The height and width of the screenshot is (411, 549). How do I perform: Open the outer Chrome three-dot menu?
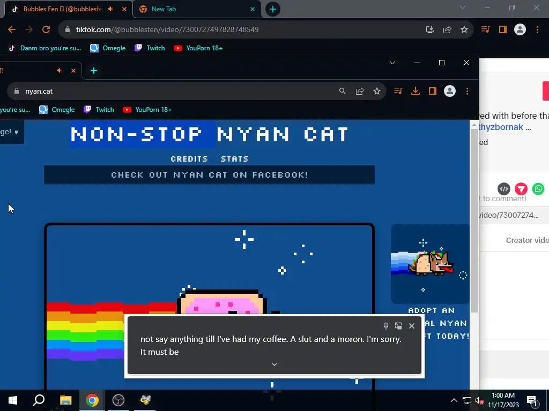coord(537,30)
